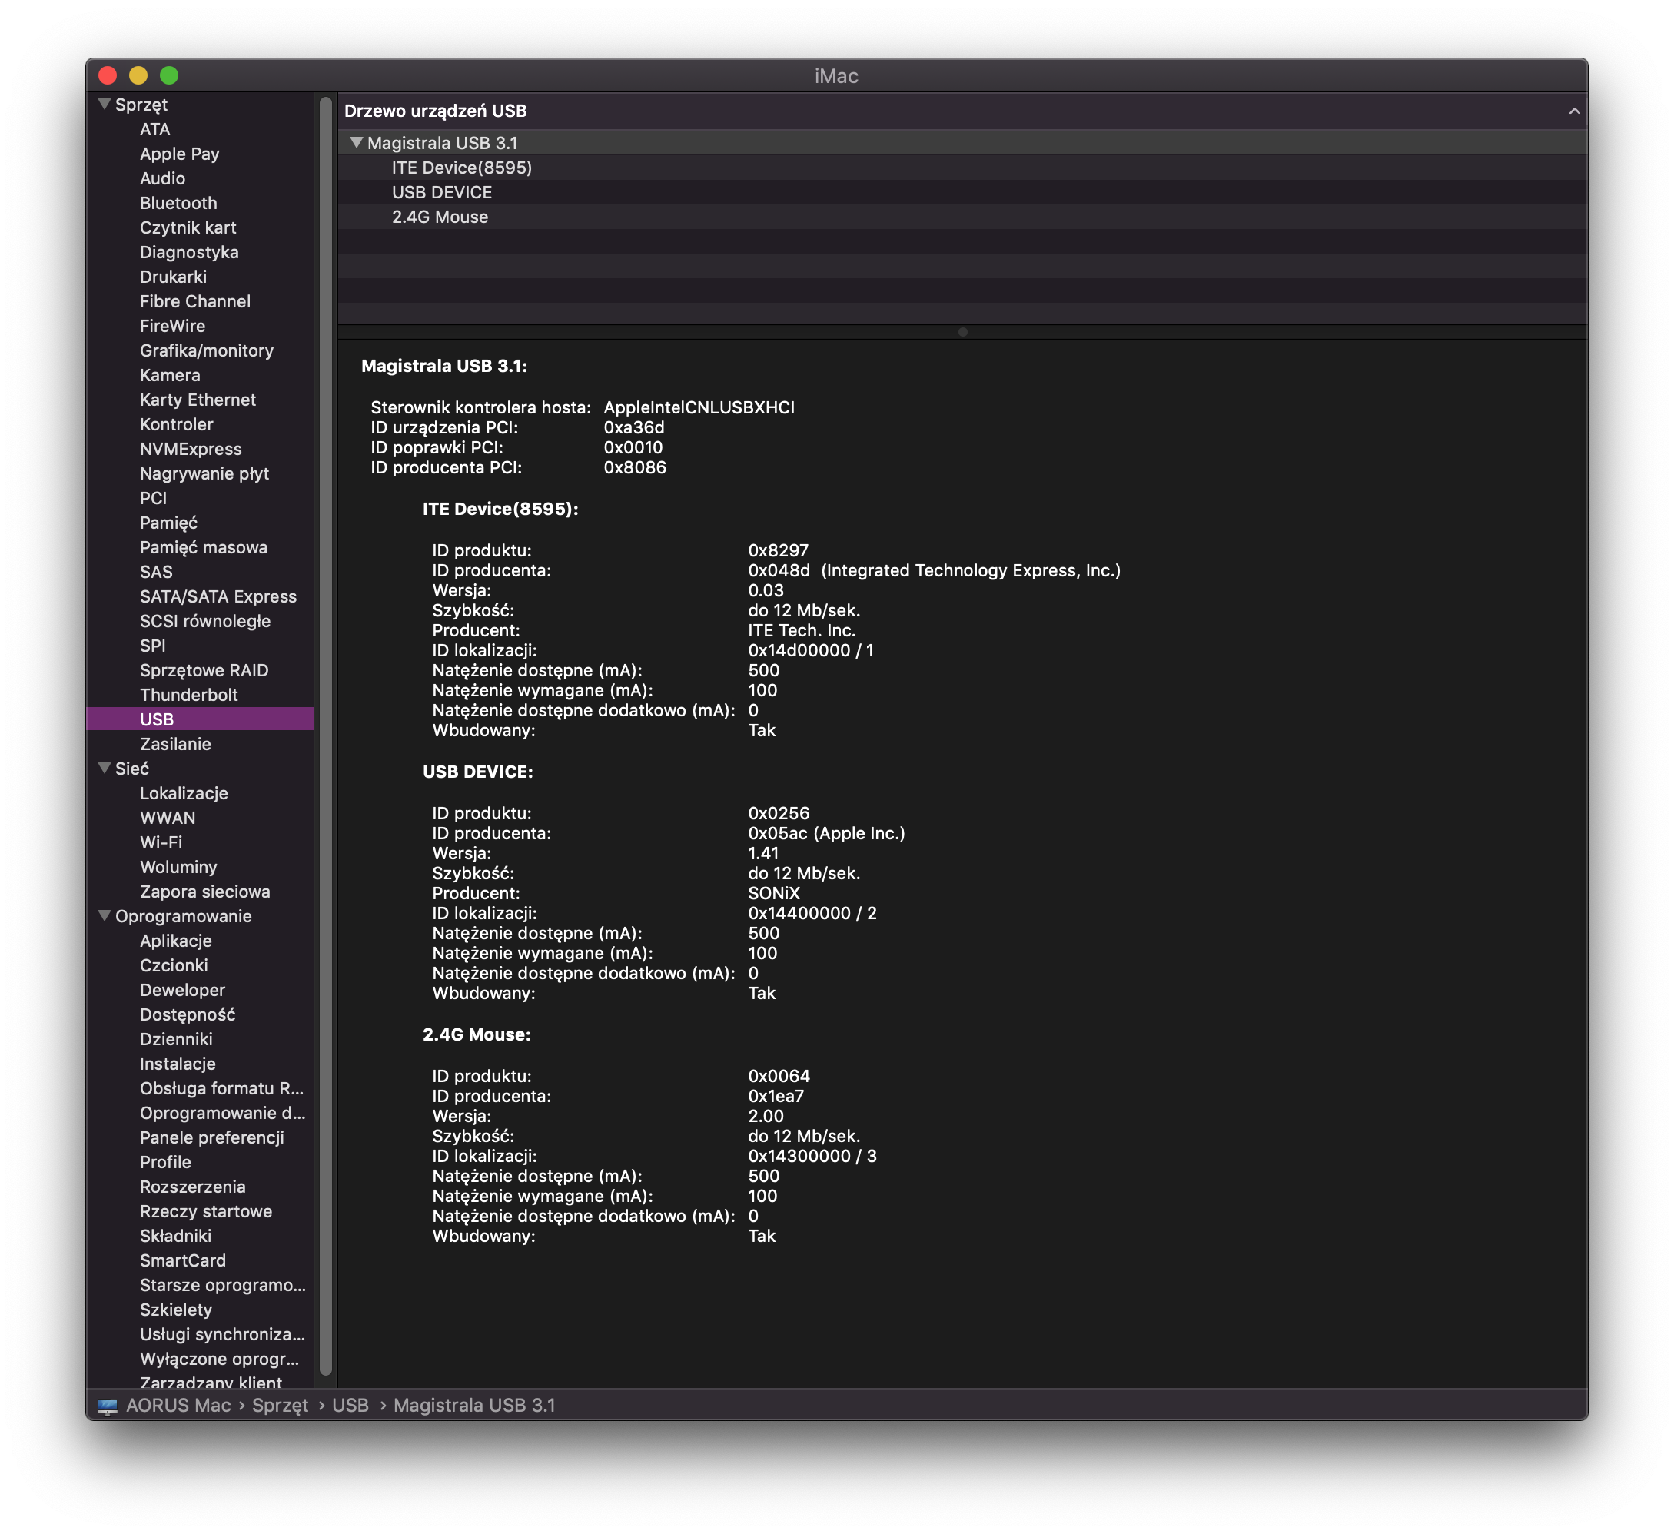Image resolution: width=1674 pixels, height=1534 pixels.
Task: Click the yellow minimize window button
Action: [138, 75]
